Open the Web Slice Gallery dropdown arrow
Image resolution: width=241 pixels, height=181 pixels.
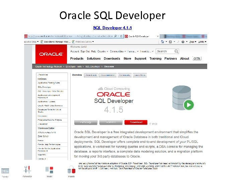click(93, 42)
